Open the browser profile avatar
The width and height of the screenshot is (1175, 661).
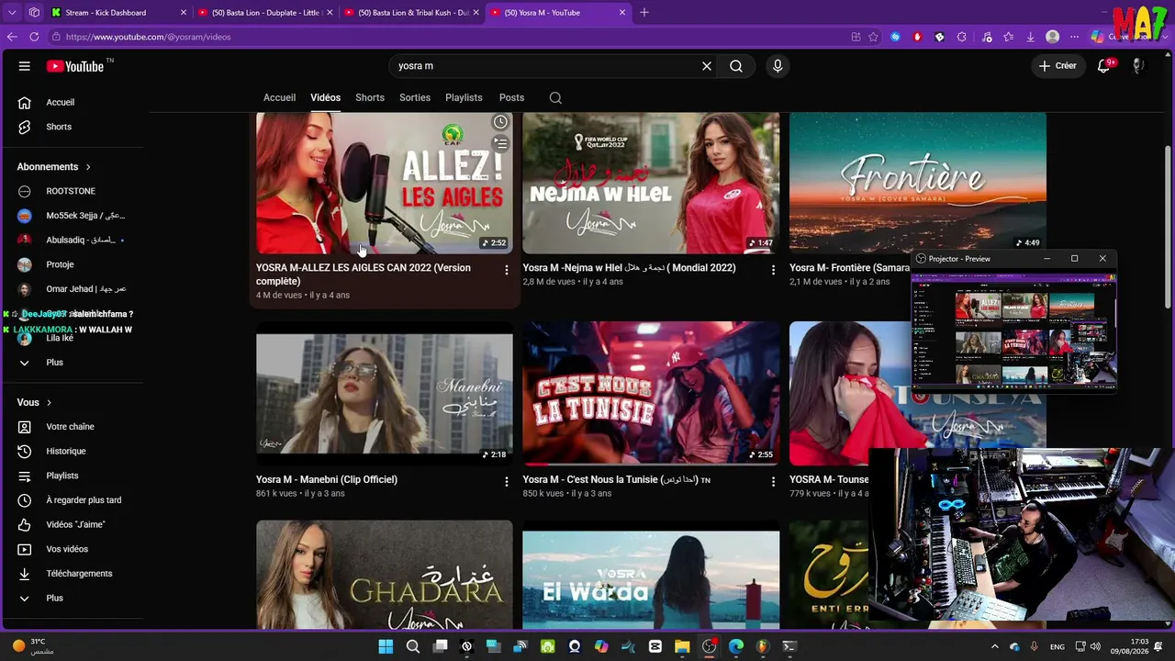1053,37
